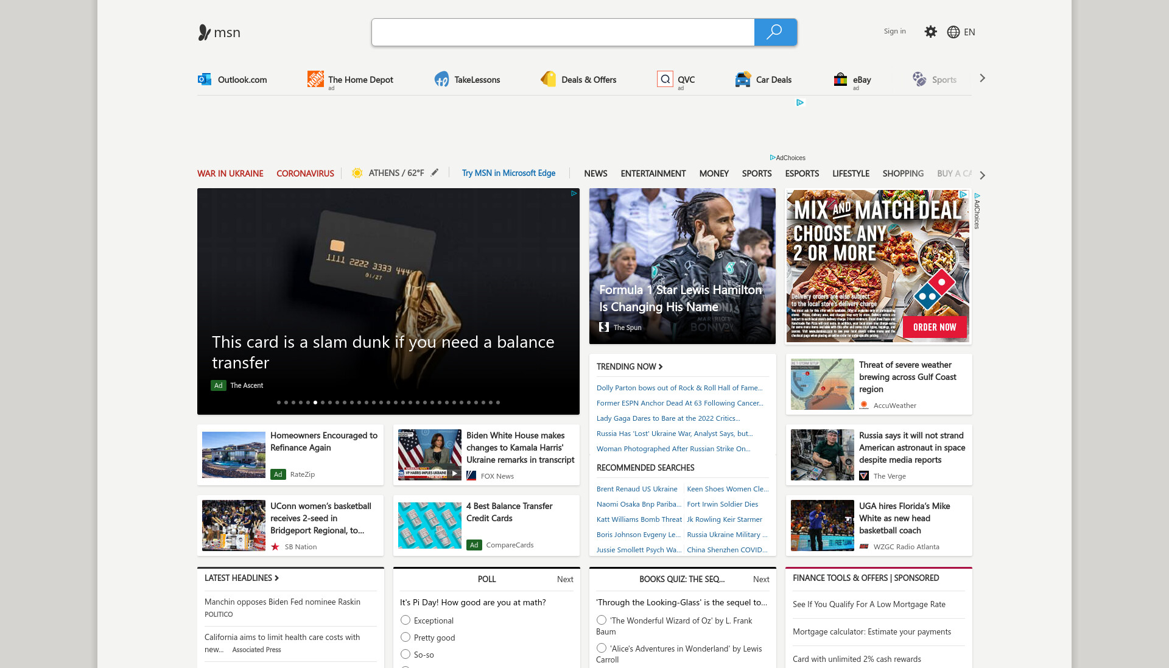
Task: Go to next poll question
Action: (565, 579)
